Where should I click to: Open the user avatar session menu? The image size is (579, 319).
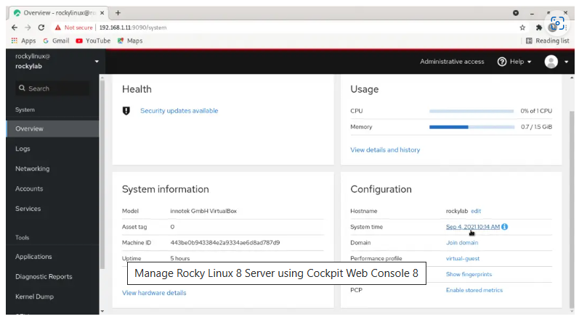pos(551,62)
